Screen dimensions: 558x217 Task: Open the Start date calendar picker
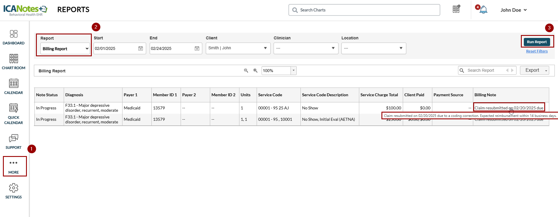[x=141, y=48]
